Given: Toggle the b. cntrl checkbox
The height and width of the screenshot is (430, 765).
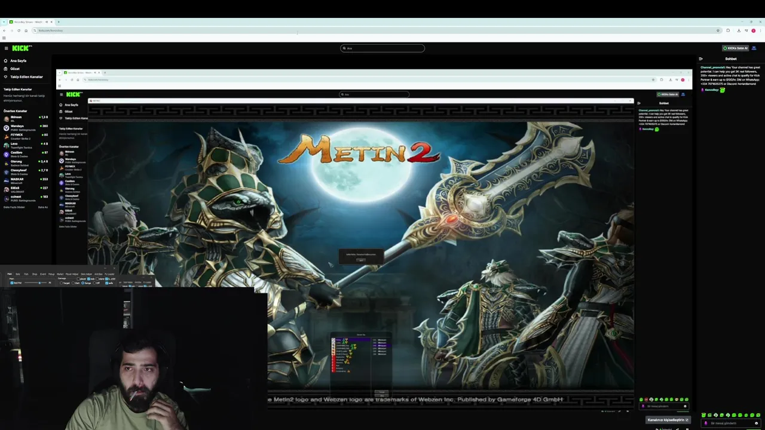Looking at the screenshot, I should pyautogui.click(x=106, y=279).
